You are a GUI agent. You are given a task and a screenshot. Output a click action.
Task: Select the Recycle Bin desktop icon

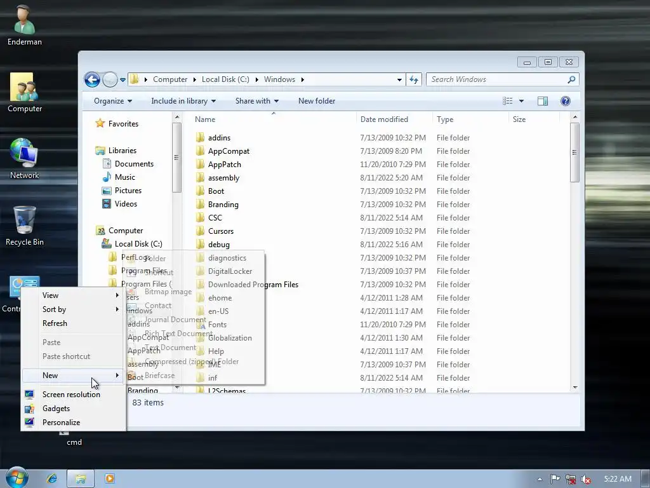pos(25,226)
